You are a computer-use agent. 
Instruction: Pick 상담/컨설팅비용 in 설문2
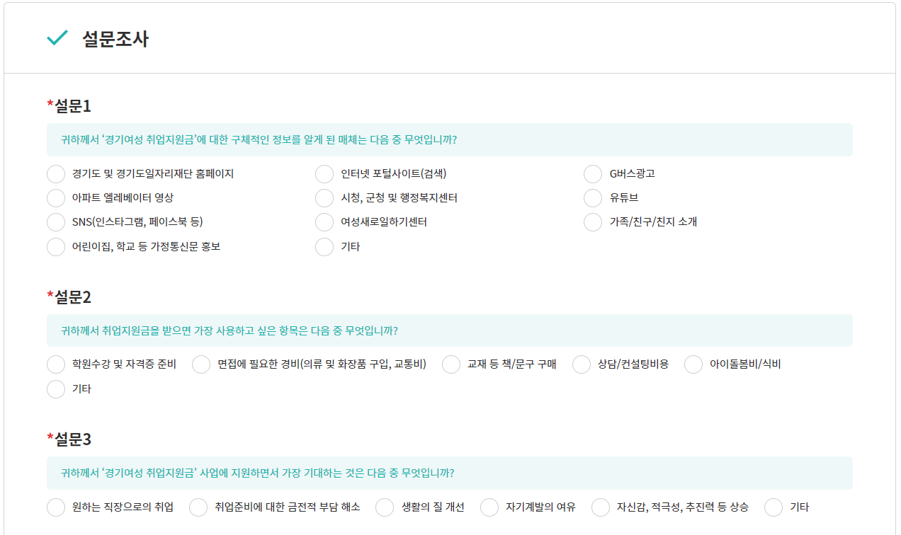pyautogui.click(x=581, y=364)
